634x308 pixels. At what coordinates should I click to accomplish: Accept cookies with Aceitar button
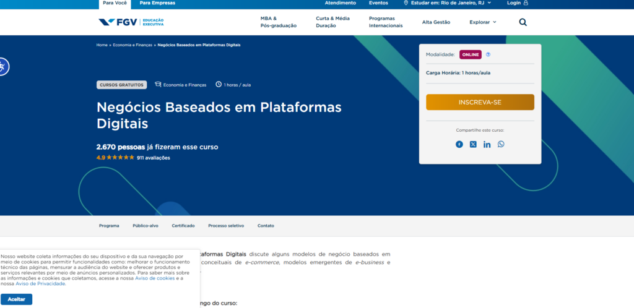point(16,299)
